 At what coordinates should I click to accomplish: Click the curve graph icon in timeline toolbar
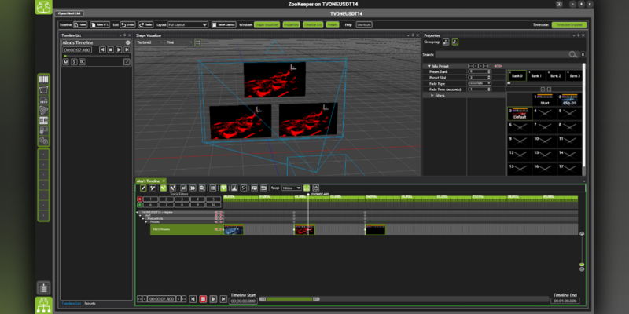click(234, 188)
